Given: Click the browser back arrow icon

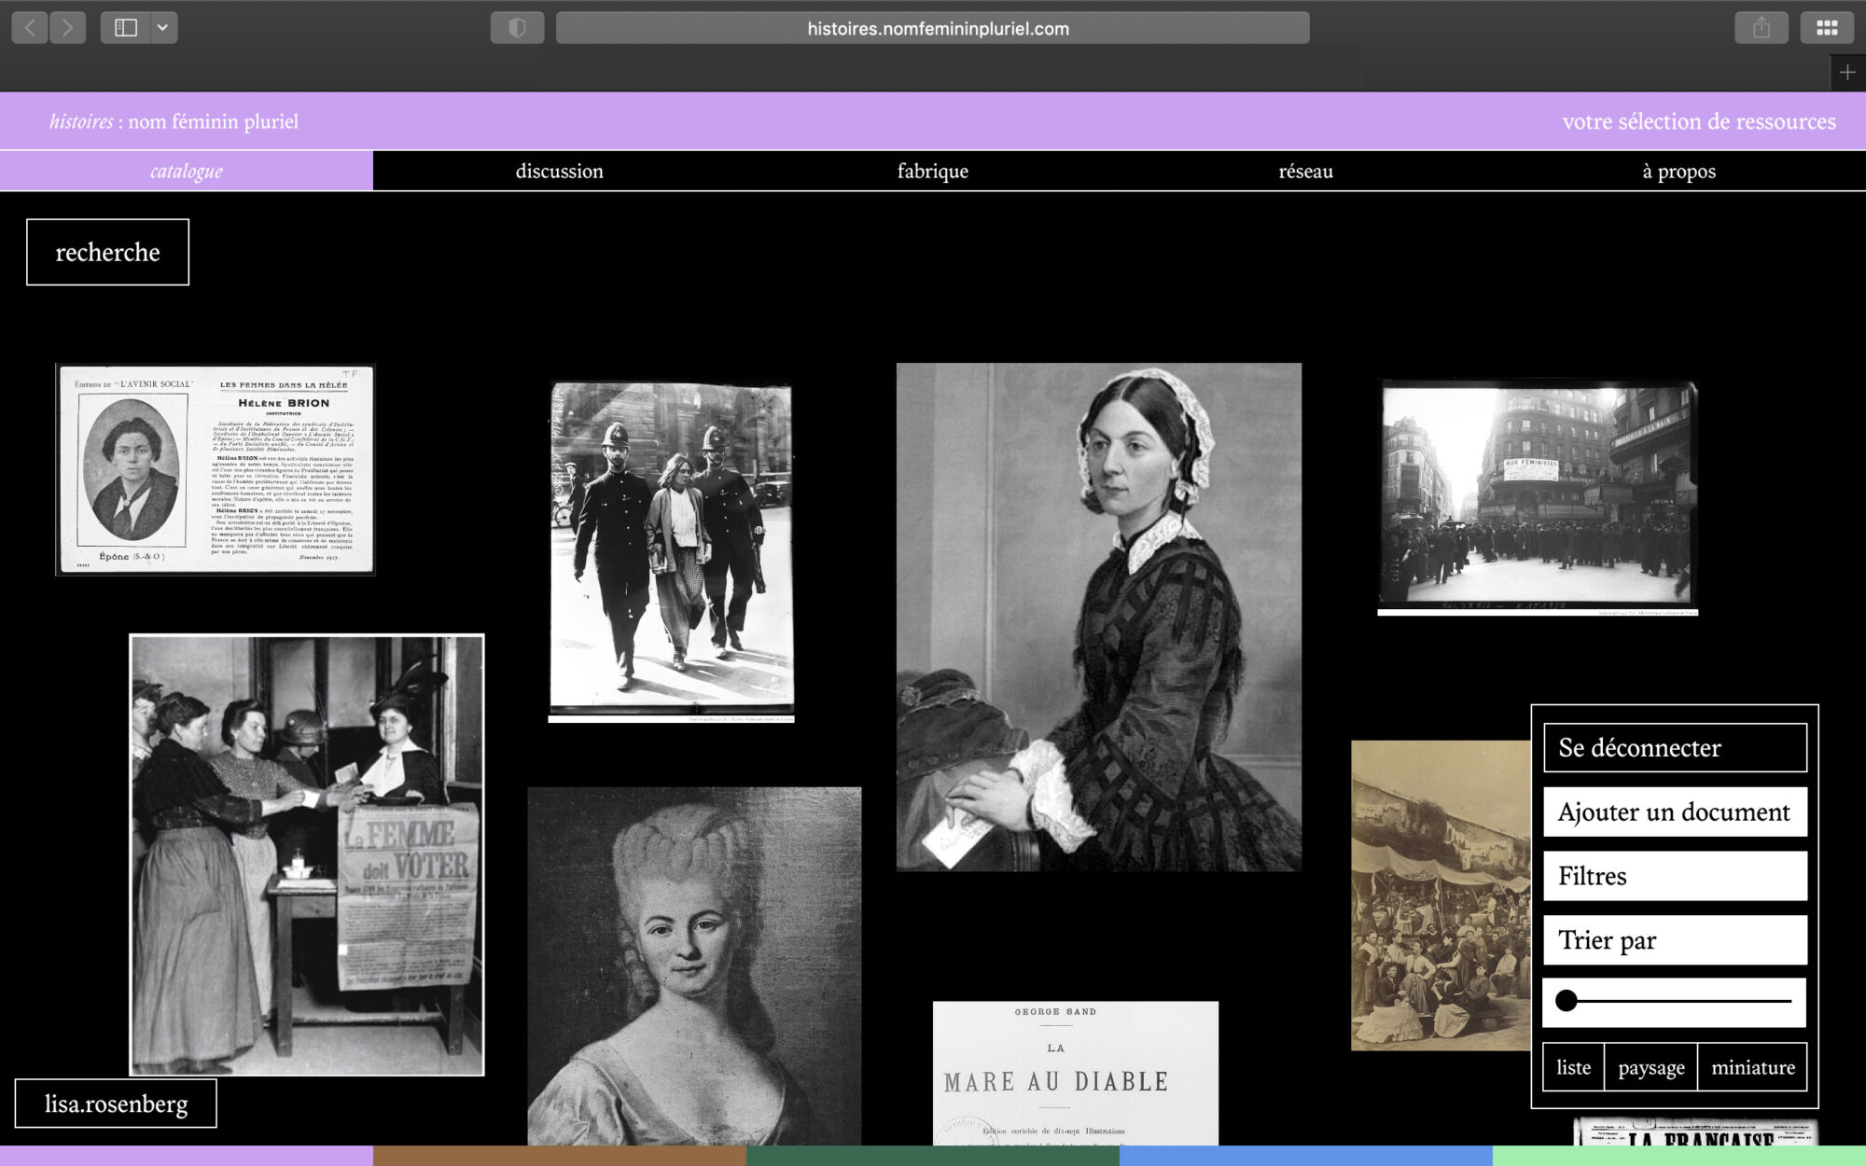Looking at the screenshot, I should [30, 28].
